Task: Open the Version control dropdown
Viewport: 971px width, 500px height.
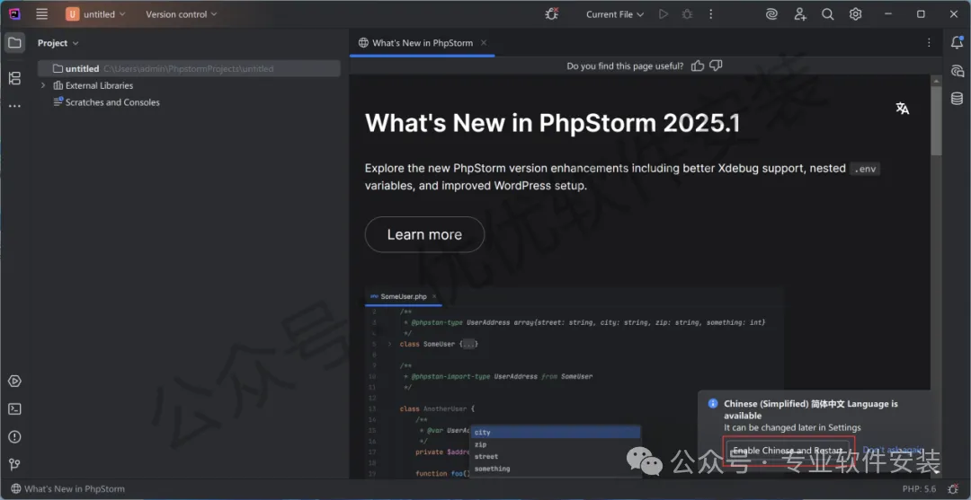Action: pos(182,14)
